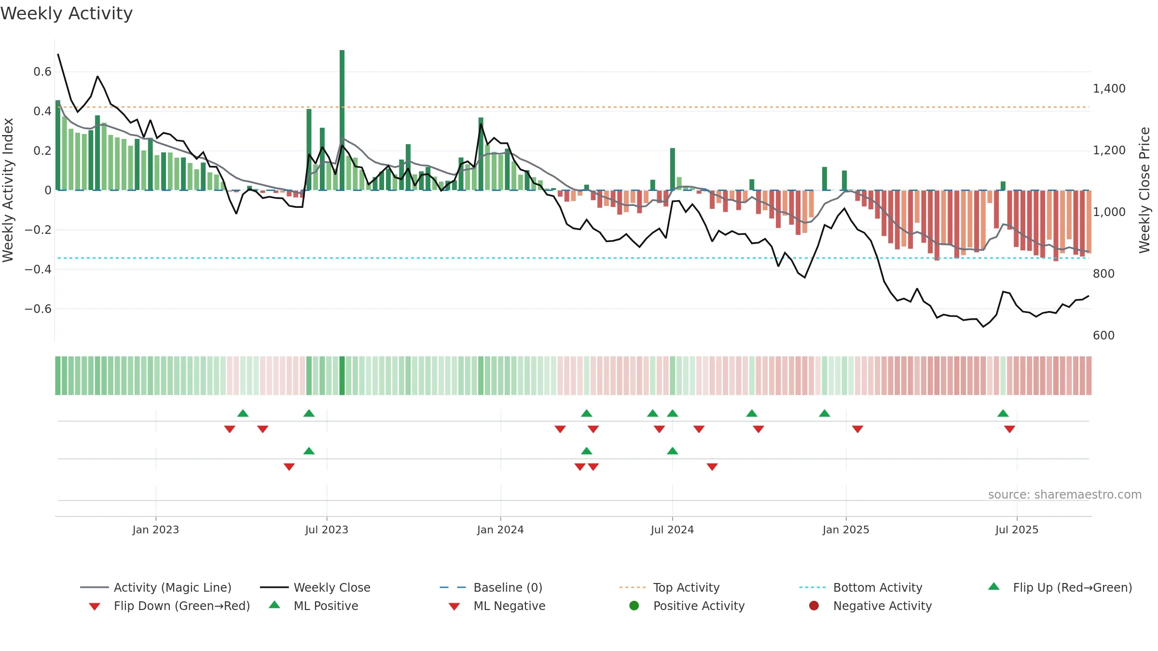The width and height of the screenshot is (1158, 651).
Task: Click the Negative Activity legend entry
Action: 870,606
